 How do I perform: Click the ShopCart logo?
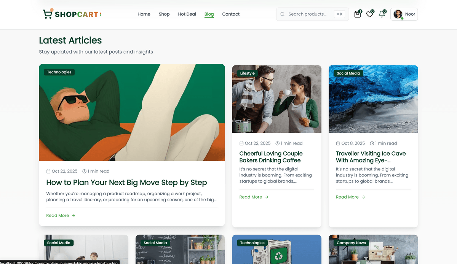[72, 14]
